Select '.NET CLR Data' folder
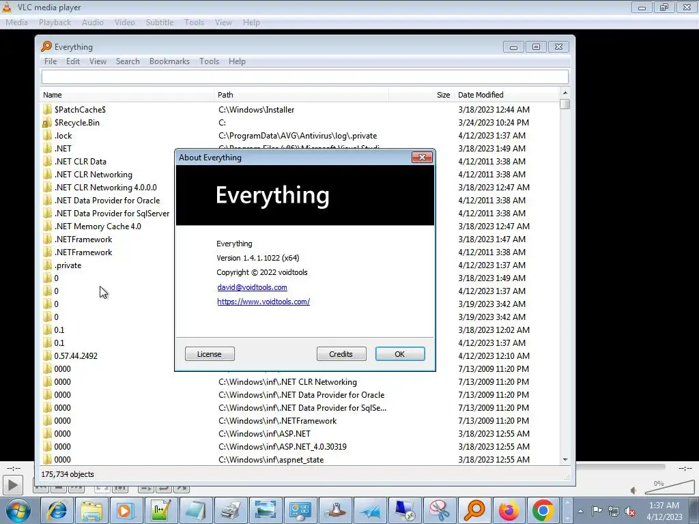Image resolution: width=699 pixels, height=524 pixels. coord(81,161)
